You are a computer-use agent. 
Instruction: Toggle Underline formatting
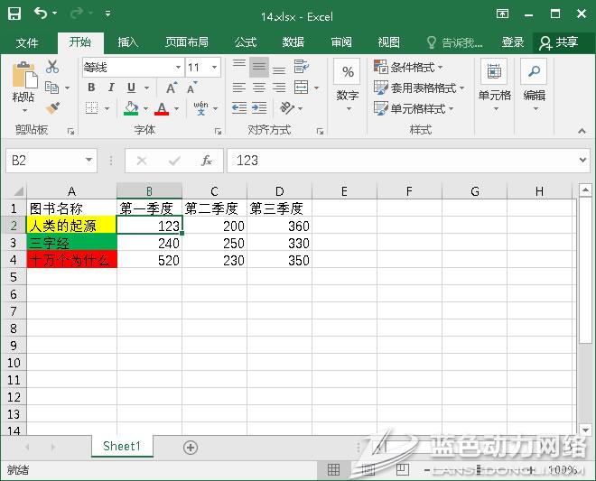132,88
